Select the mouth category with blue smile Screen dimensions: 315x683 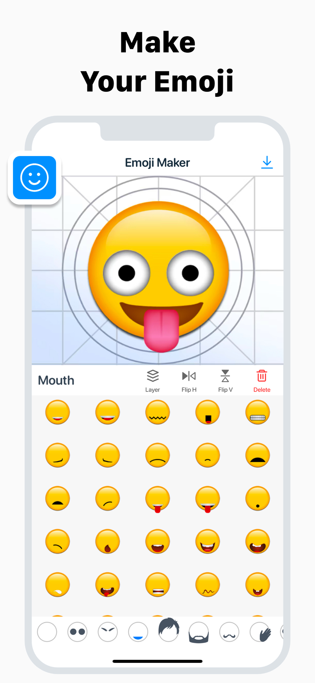[x=138, y=632]
